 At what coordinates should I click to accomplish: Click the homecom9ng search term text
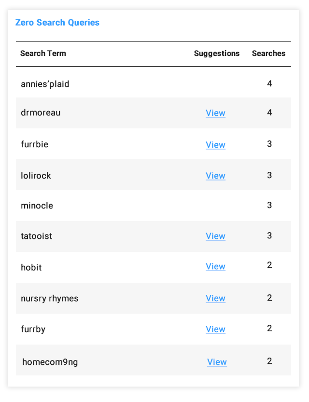[50, 362]
